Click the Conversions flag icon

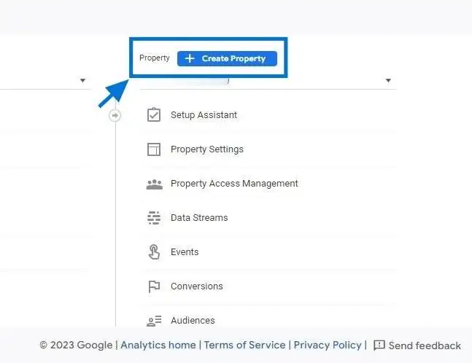pyautogui.click(x=154, y=286)
